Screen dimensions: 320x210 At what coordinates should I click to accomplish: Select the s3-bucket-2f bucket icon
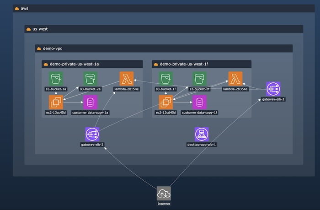[x=200, y=78]
